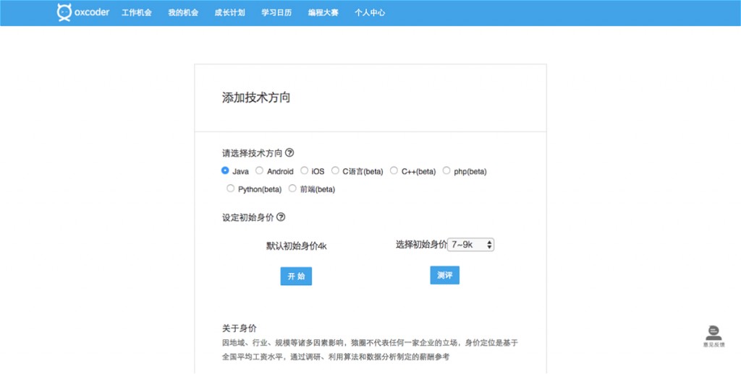The image size is (741, 374).
Task: Open the 工作机会 menu item
Action: pos(137,13)
